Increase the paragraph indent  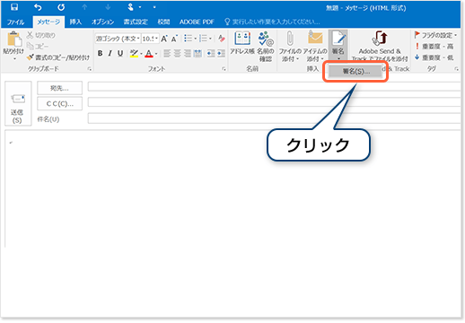[x=221, y=53]
